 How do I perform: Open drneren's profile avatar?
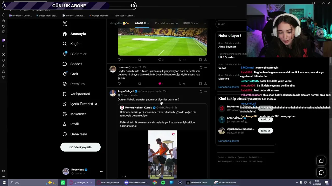coord(113,69)
